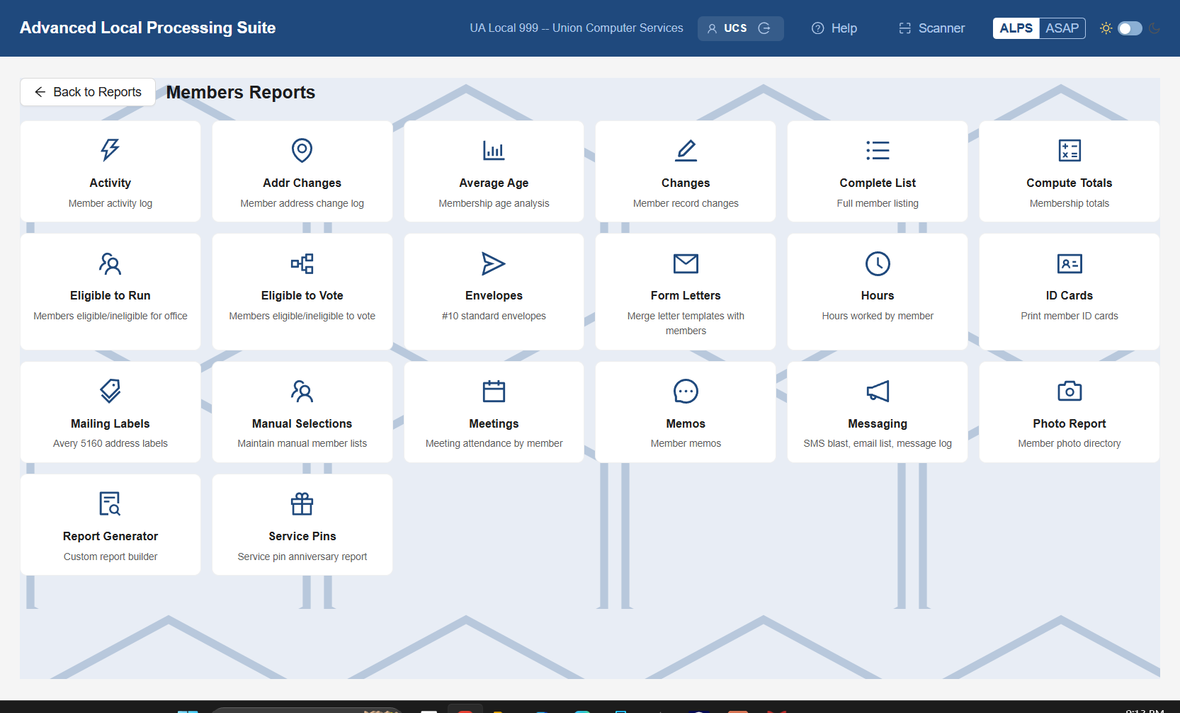1180x713 pixels.
Task: Switch to the ALPS tab
Action: tap(1016, 28)
